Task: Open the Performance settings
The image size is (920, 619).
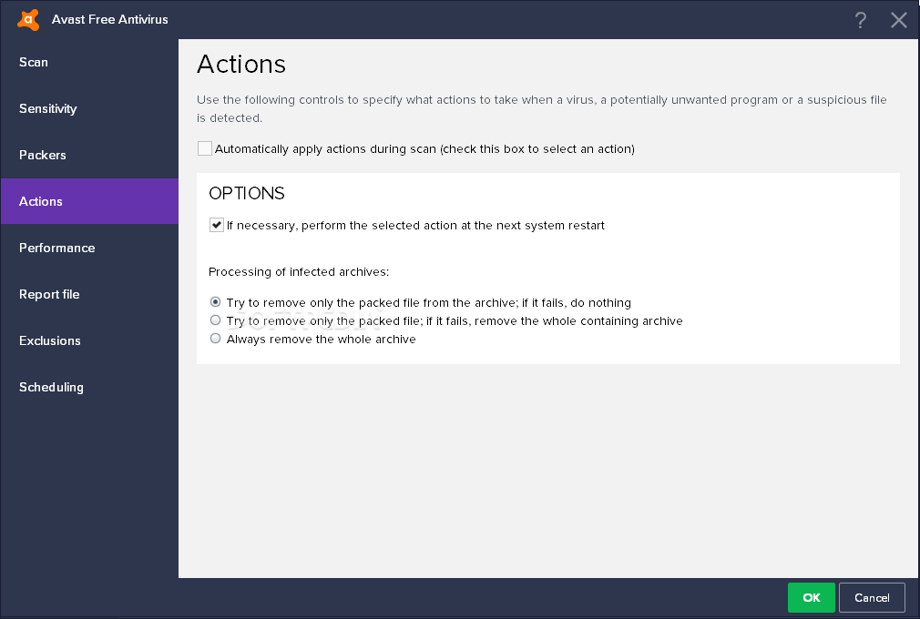Action: [56, 248]
